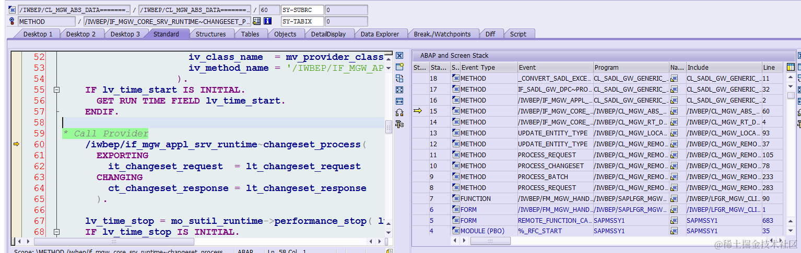Open the Objects tab
The image size is (801, 253).
(285, 34)
